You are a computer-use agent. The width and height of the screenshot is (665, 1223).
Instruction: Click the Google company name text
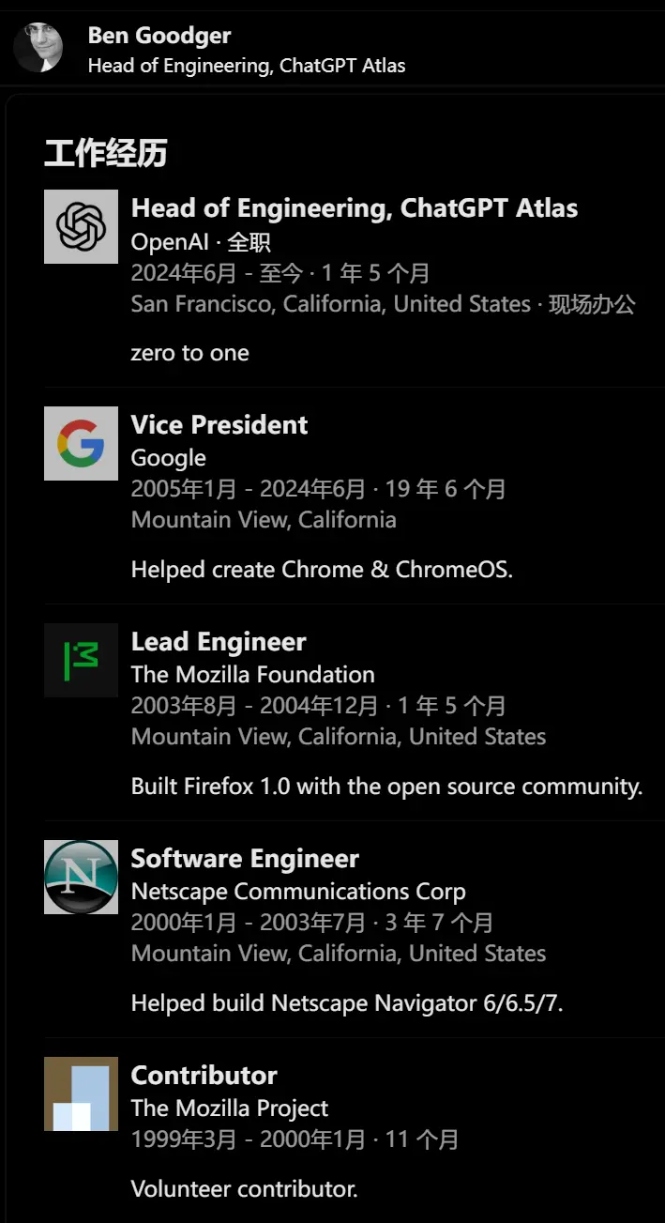tap(169, 458)
